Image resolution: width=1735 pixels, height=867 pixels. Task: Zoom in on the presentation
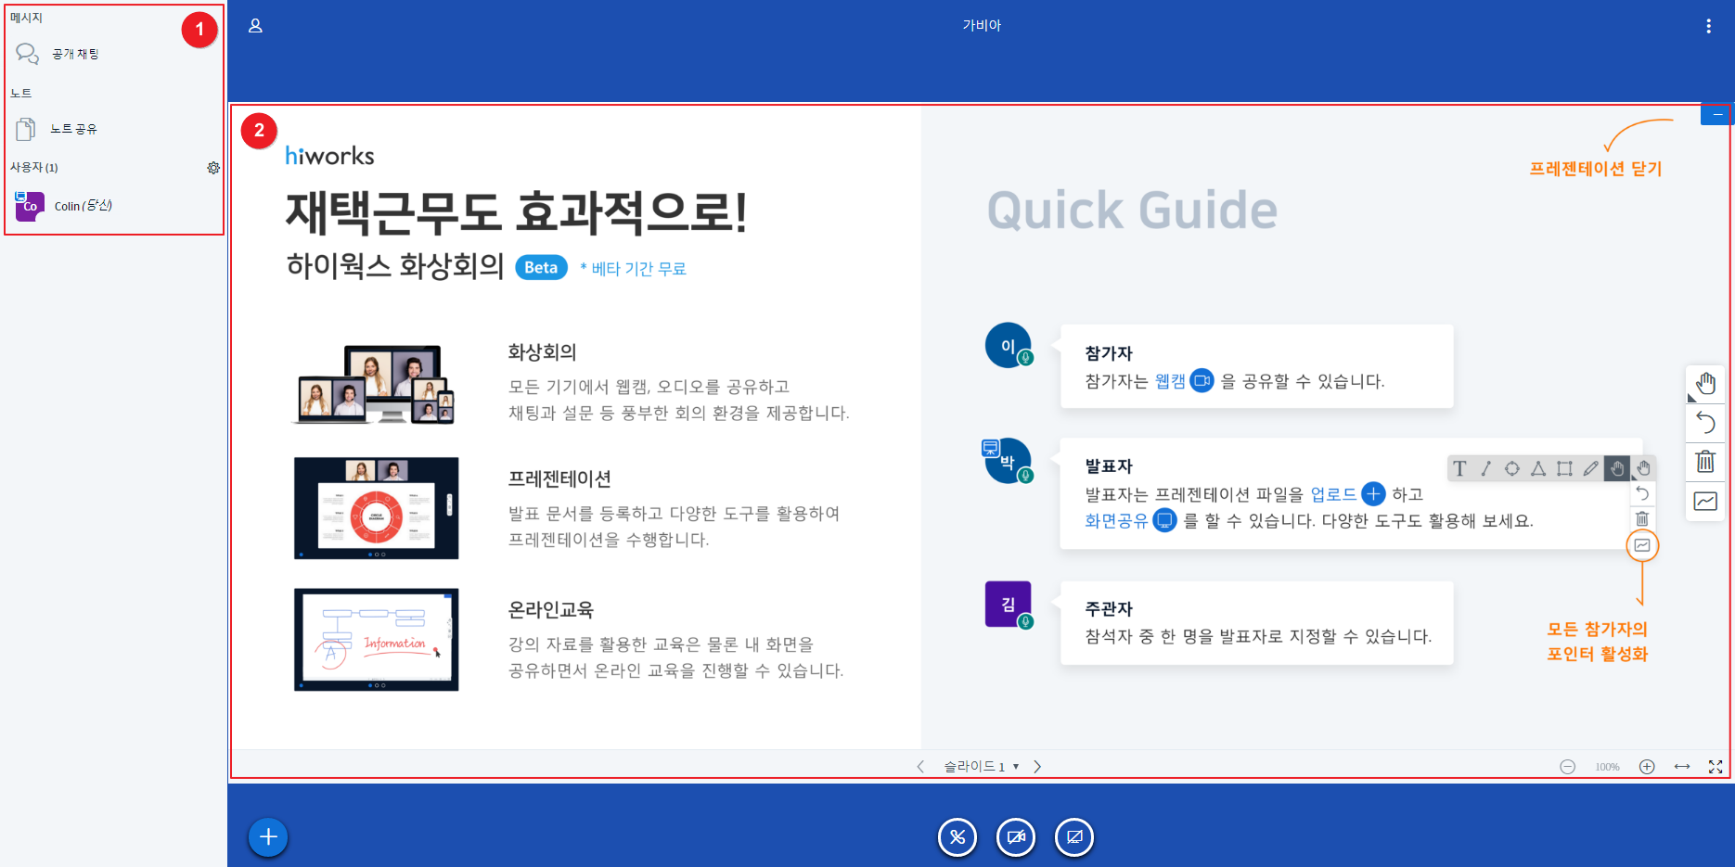(1647, 767)
